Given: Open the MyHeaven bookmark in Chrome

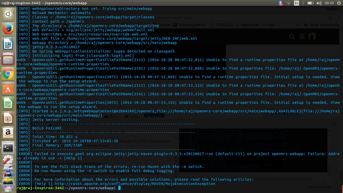Looking at the screenshot, I should (x=248, y=25).
